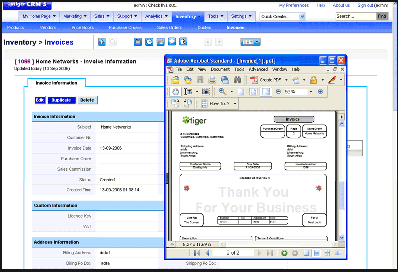Click the 53% zoom level field

tap(295, 91)
